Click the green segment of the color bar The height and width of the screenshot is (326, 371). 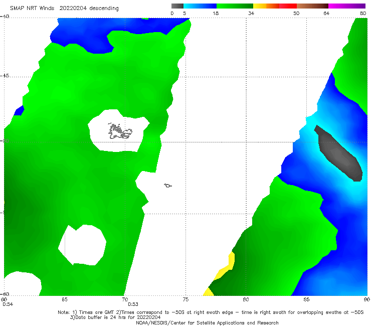click(x=235, y=6)
